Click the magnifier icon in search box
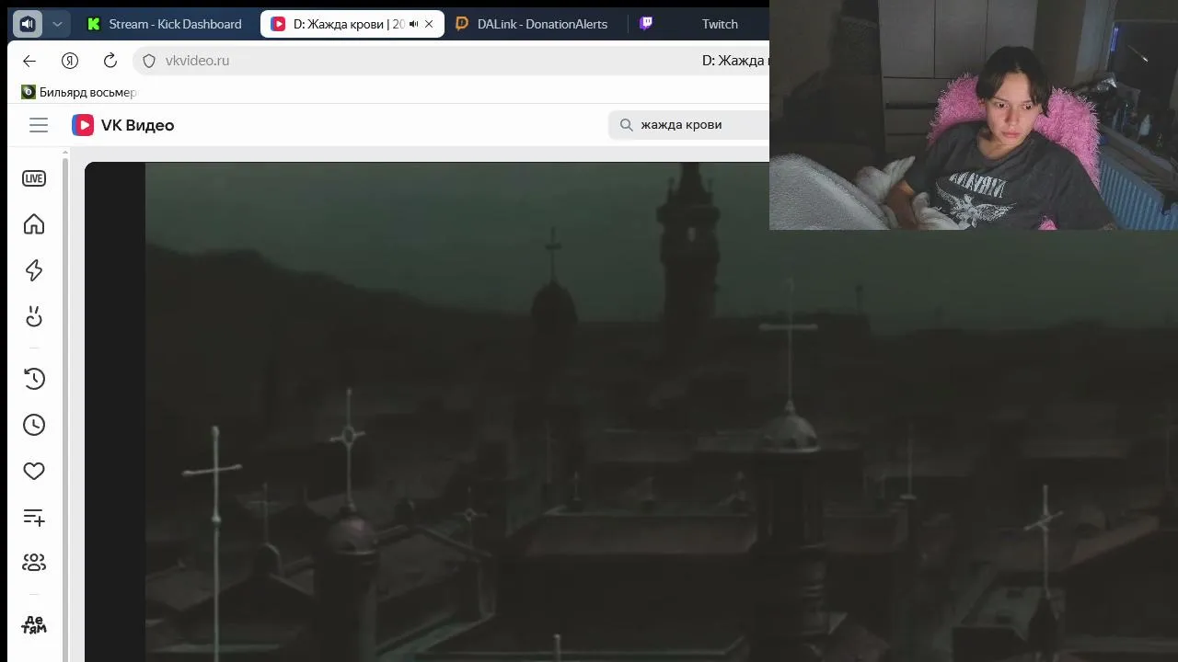This screenshot has width=1178, height=662. point(627,125)
